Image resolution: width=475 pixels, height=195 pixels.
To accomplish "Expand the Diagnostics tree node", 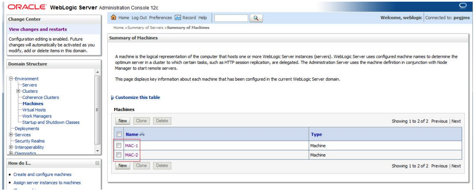I will (x=11, y=153).
